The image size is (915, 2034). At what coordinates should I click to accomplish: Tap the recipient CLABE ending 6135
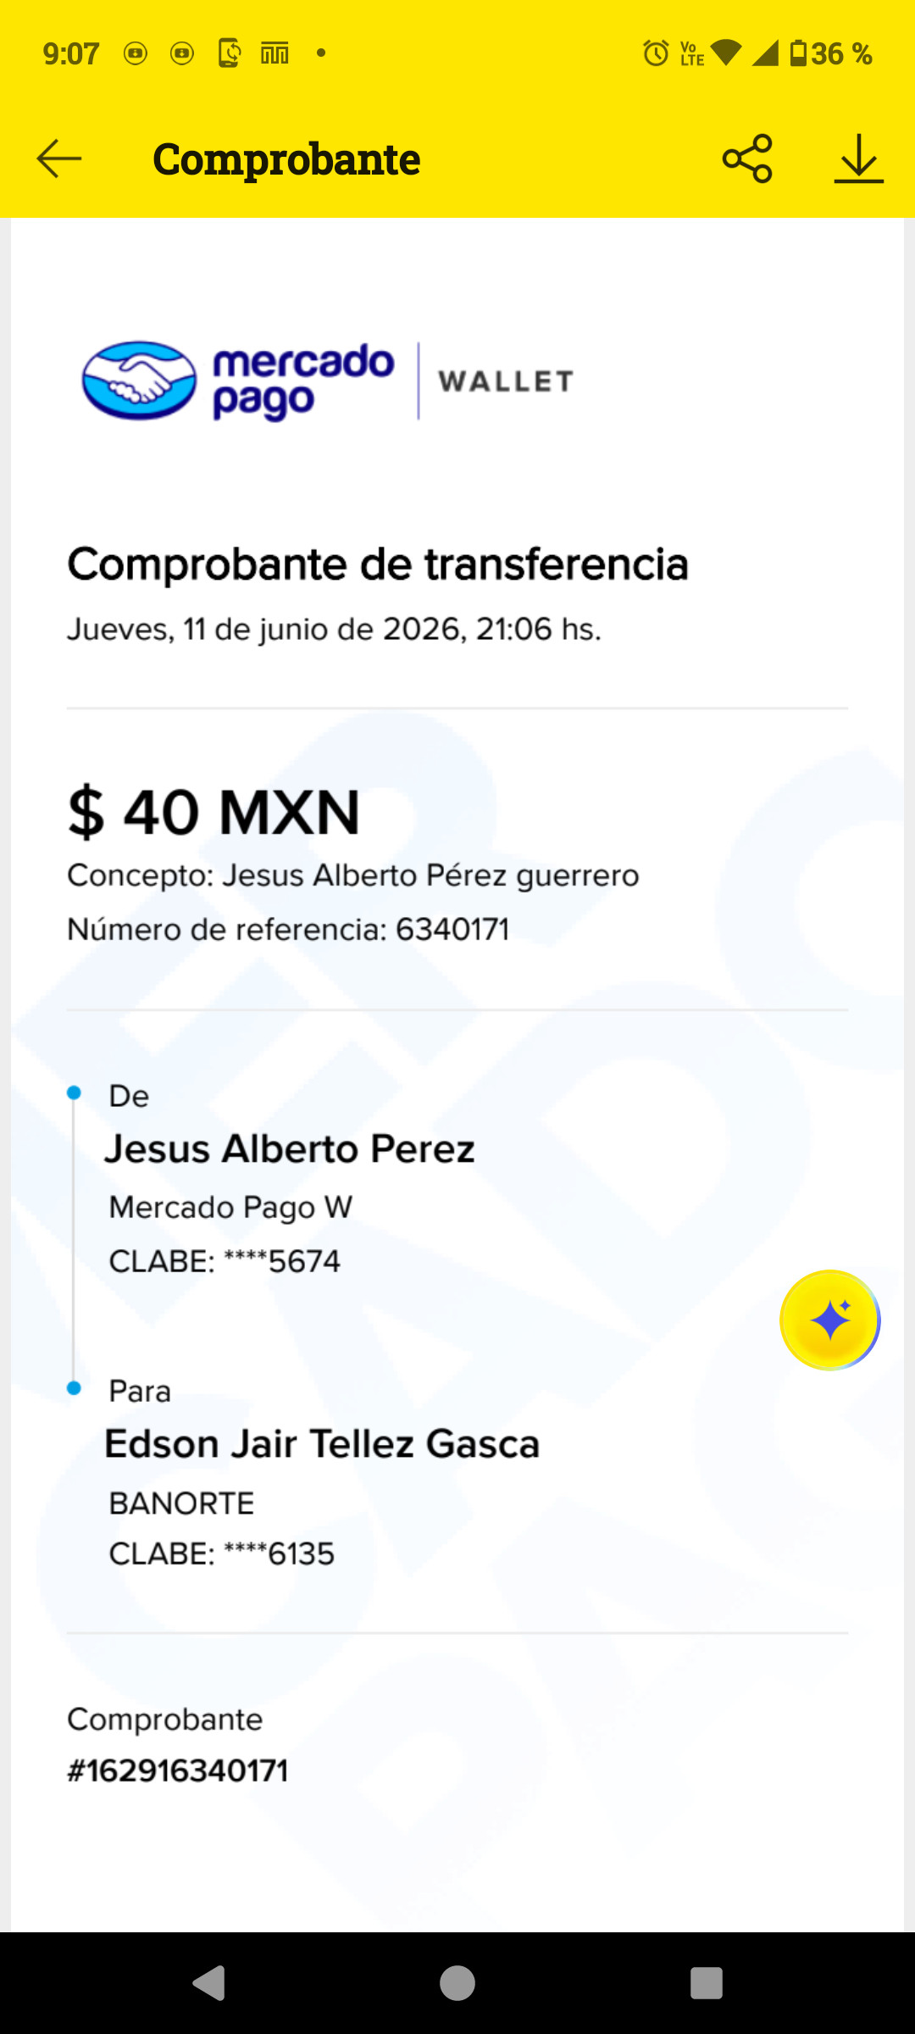(222, 1554)
